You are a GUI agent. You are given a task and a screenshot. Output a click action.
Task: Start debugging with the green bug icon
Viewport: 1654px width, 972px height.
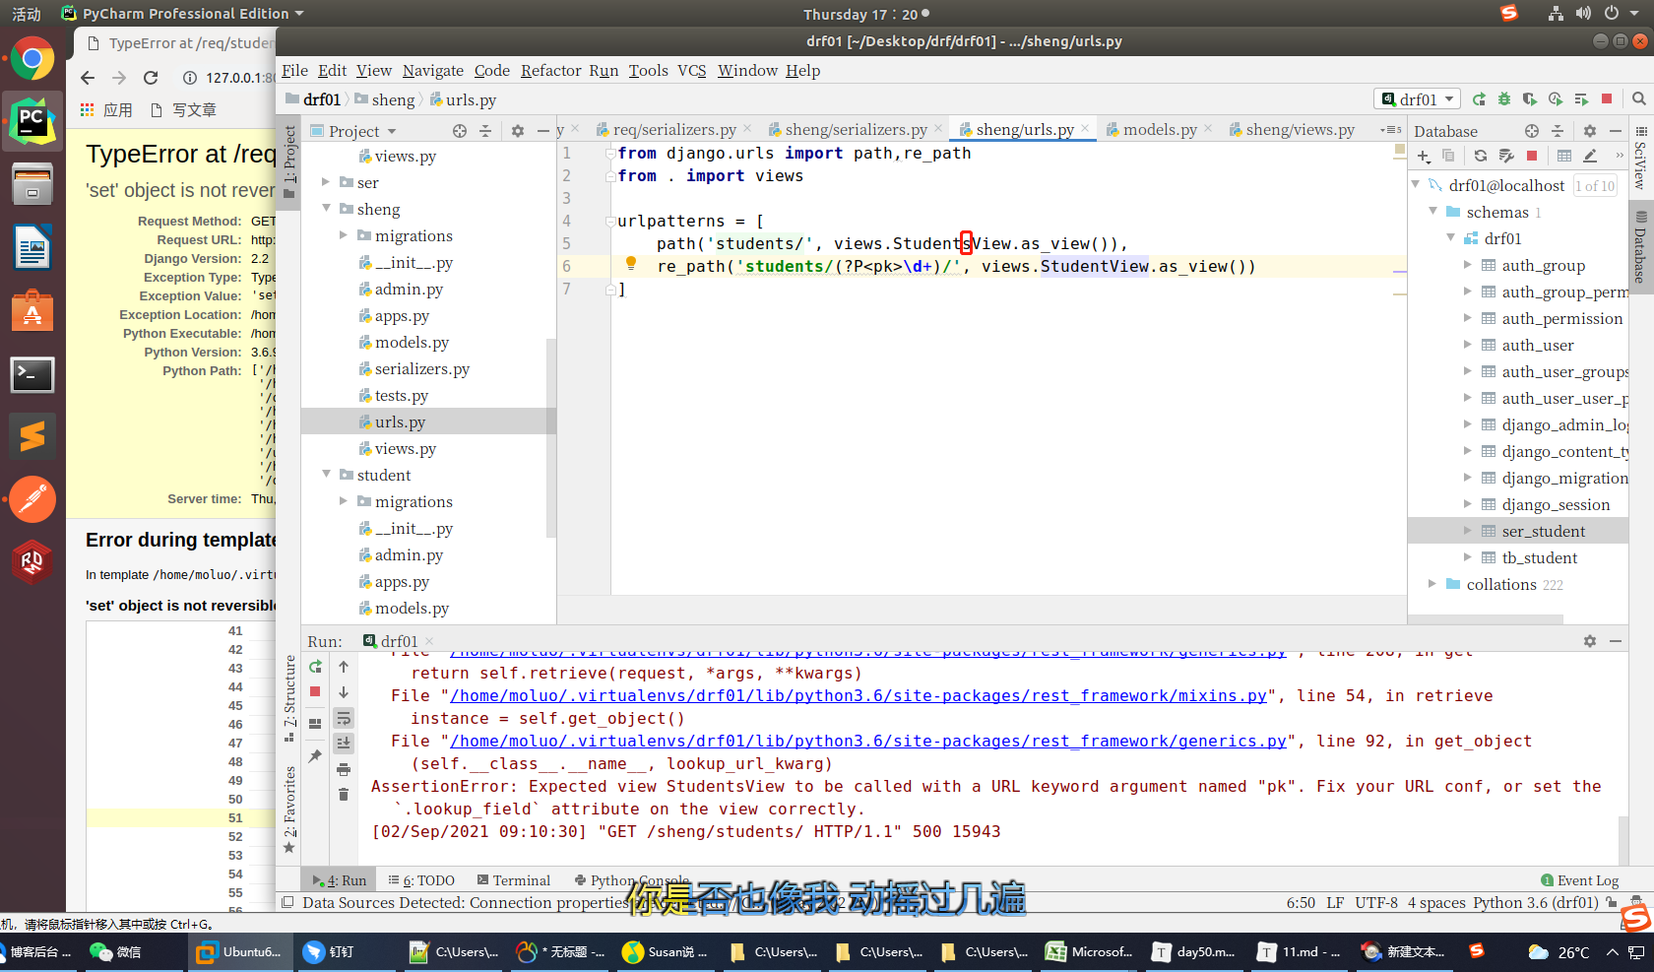pyautogui.click(x=1503, y=99)
